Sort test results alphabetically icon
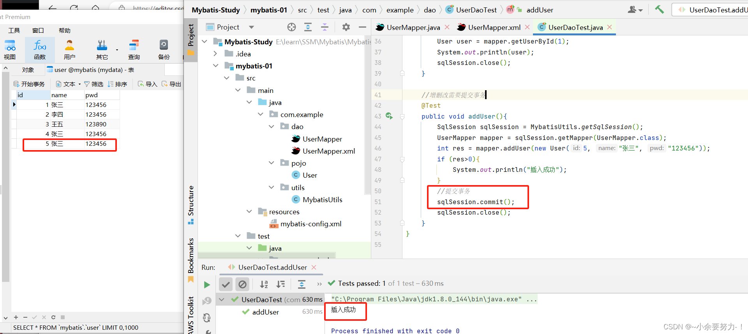 (x=264, y=284)
